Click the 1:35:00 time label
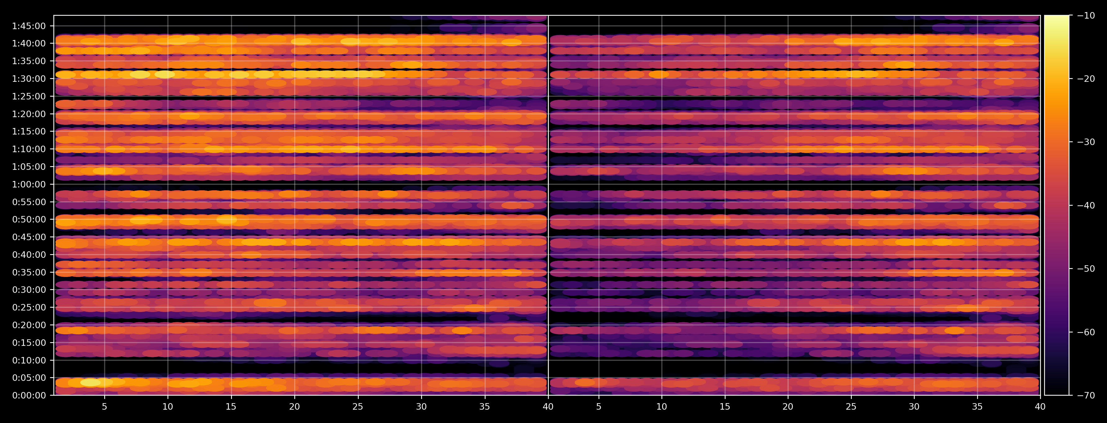The height and width of the screenshot is (423, 1107). [x=29, y=61]
